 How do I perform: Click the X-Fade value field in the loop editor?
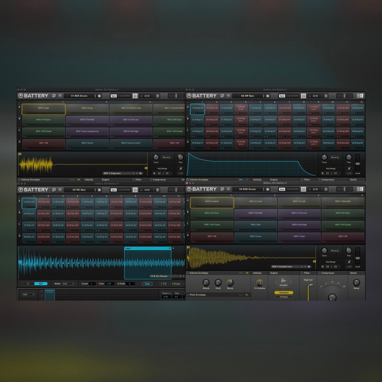tap(130, 284)
